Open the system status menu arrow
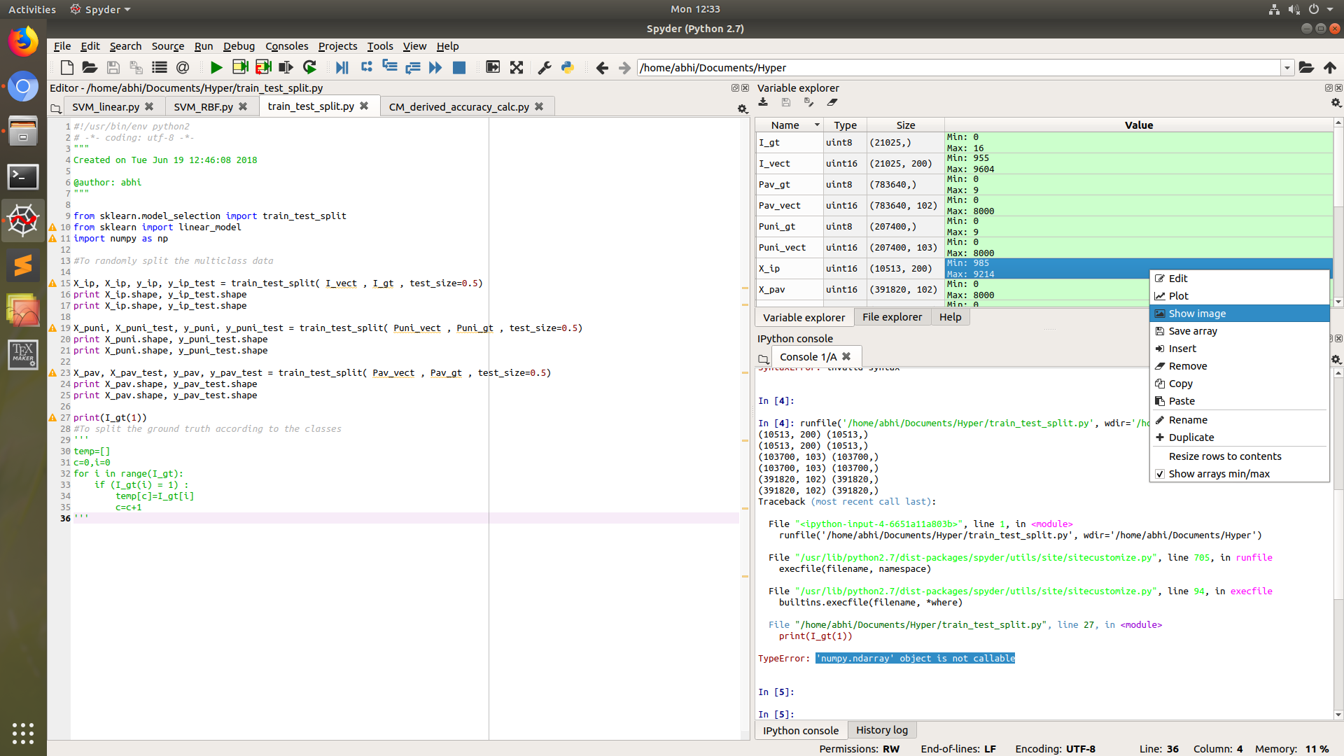 point(1330,9)
